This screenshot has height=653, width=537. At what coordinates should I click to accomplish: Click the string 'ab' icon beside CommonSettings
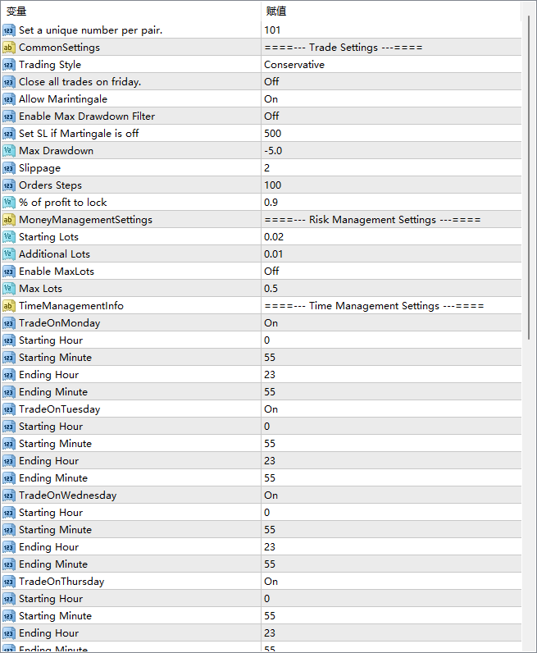point(9,48)
